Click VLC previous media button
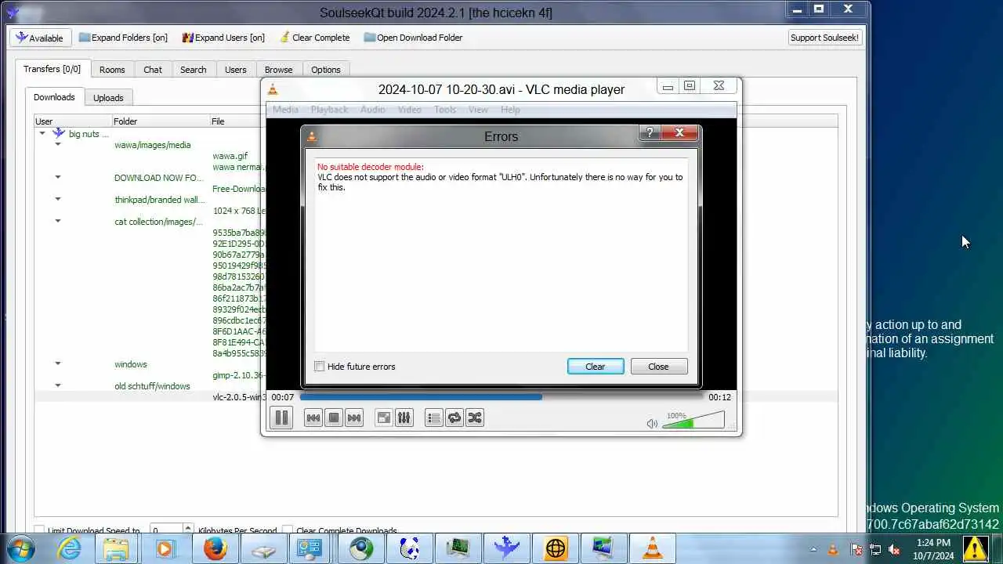Viewport: 1003px width, 564px height. (x=313, y=418)
